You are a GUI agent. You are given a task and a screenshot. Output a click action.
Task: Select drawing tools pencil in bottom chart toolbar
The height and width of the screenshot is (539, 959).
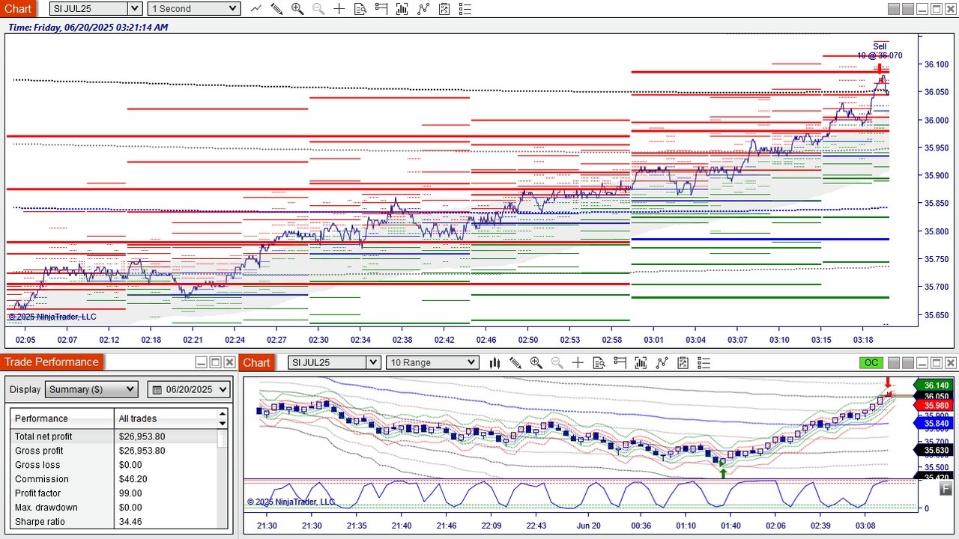tap(515, 363)
